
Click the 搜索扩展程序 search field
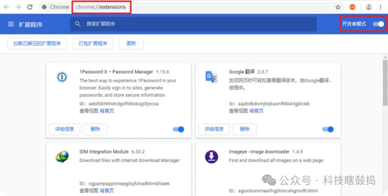tap(193, 24)
